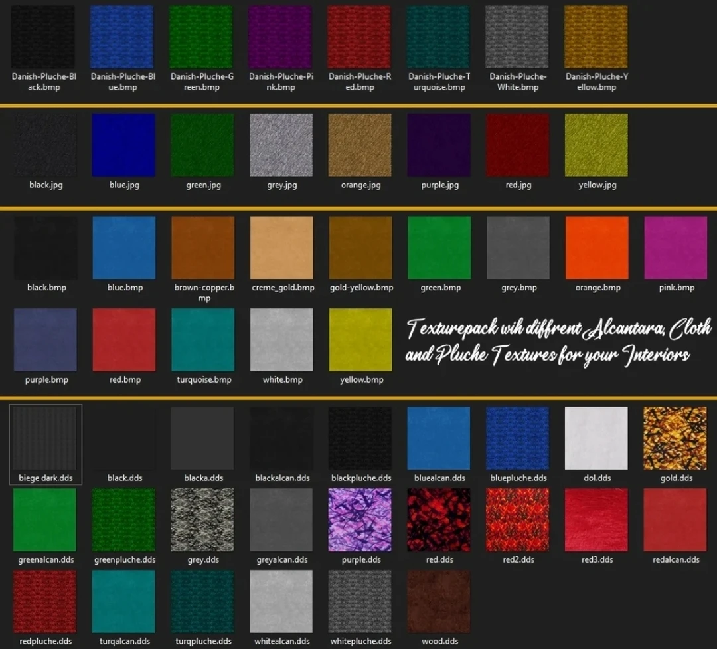Viewport: 717px width, 649px height.
Task: Select the bluealcan.dds file label
Action: tap(438, 478)
